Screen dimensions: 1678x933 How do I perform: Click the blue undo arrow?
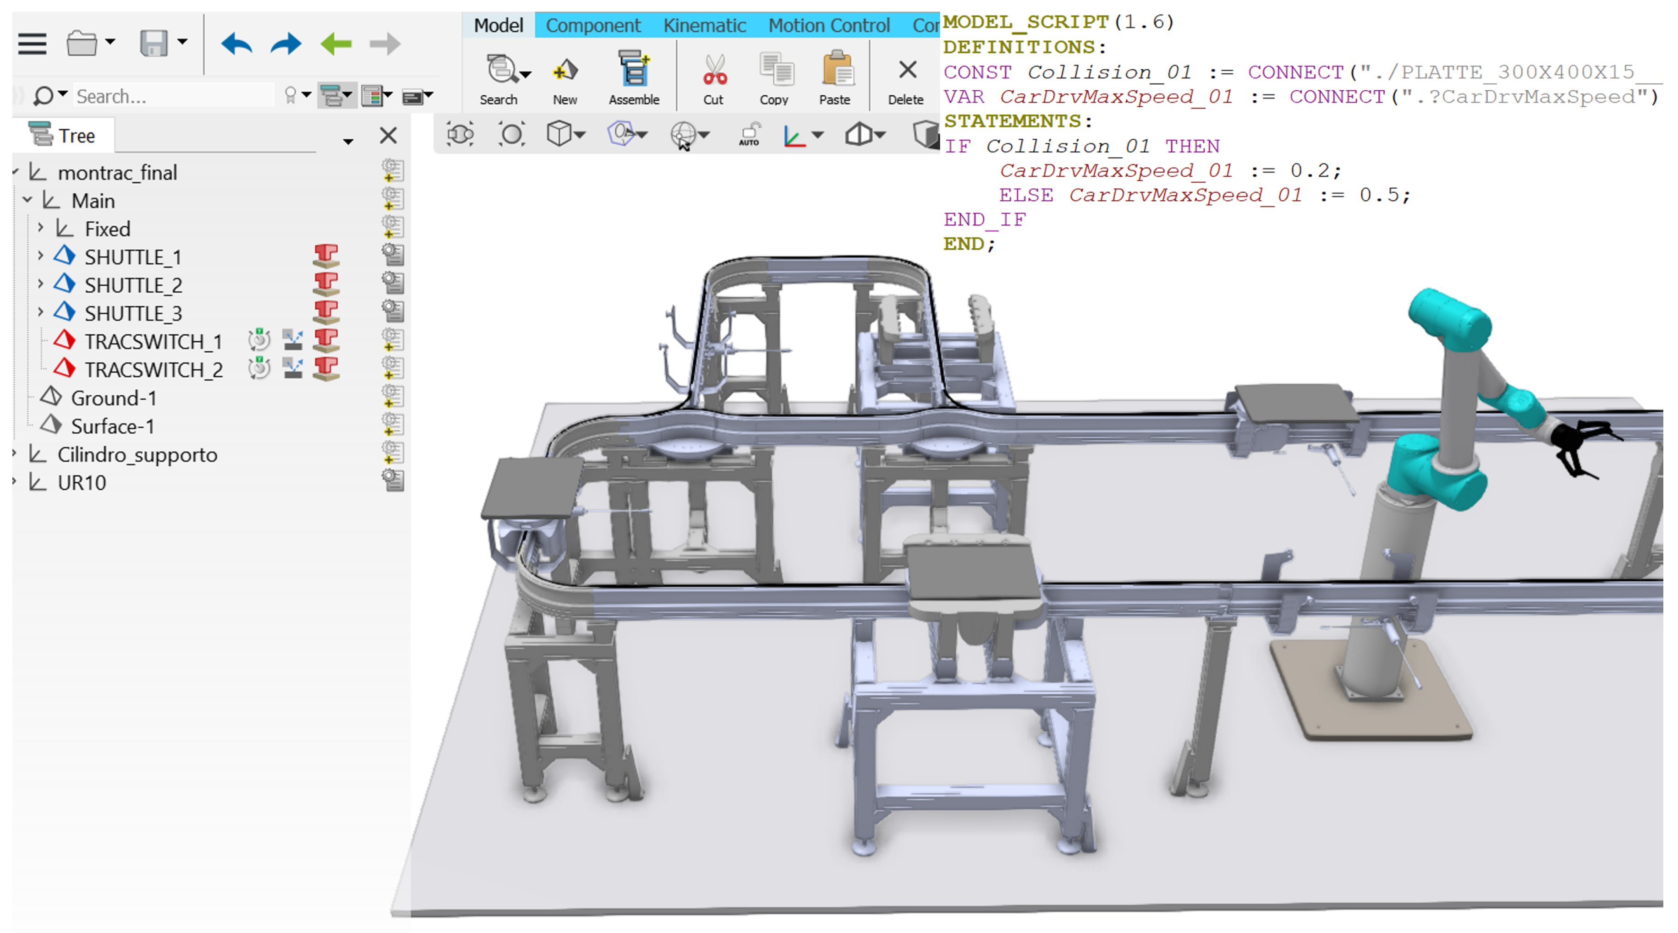[x=236, y=44]
